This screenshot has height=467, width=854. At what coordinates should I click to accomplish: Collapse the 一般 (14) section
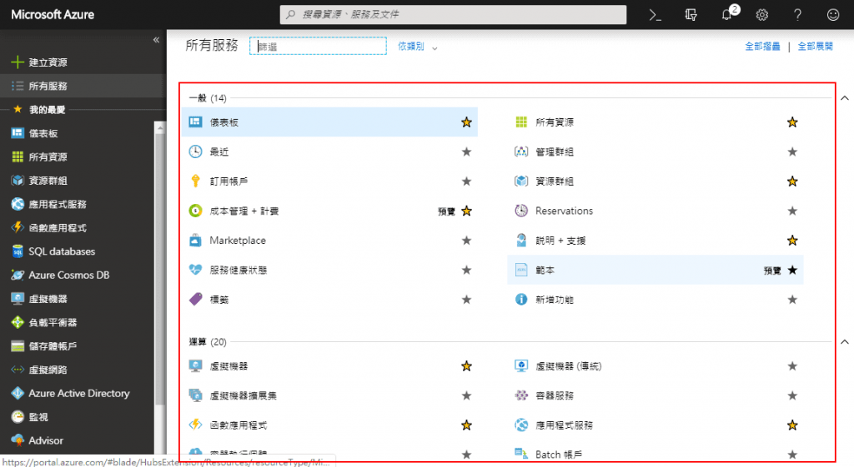pos(845,98)
